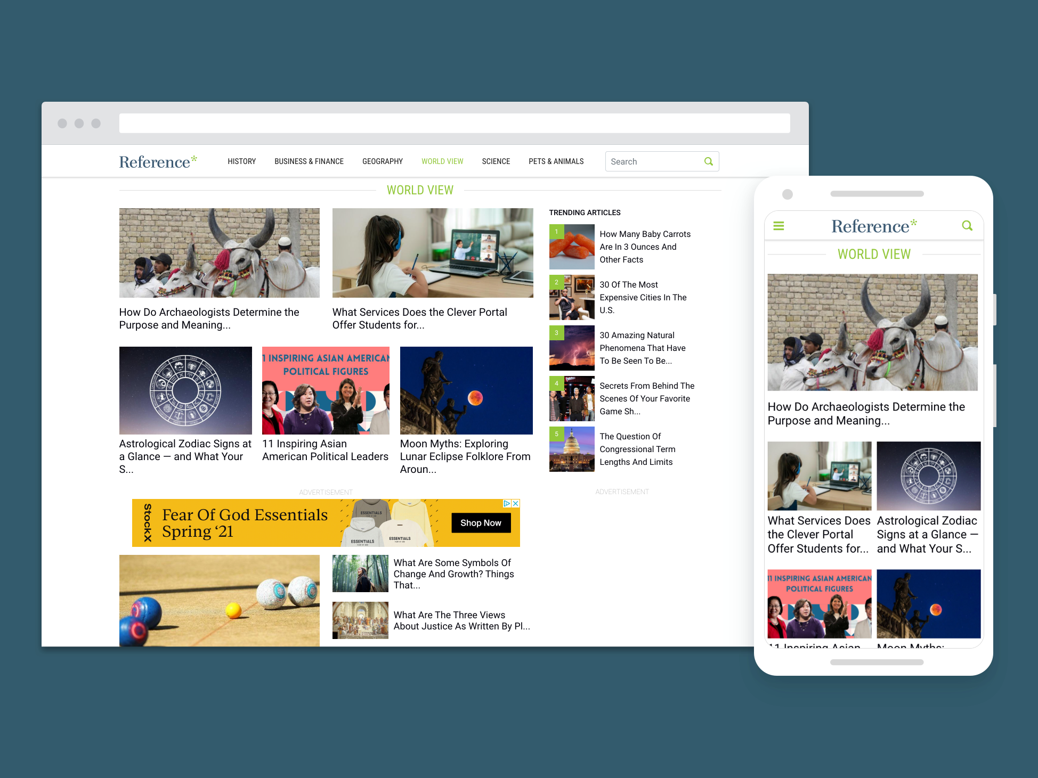Open the mobile hamburger menu icon

779,226
